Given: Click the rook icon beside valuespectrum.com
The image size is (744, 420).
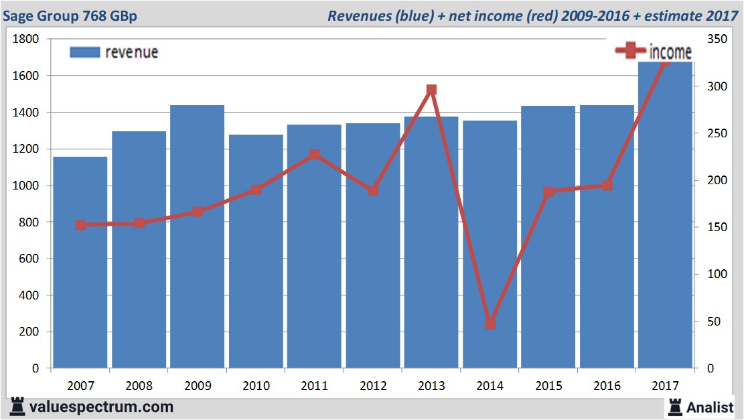Looking at the screenshot, I should coord(17,407).
